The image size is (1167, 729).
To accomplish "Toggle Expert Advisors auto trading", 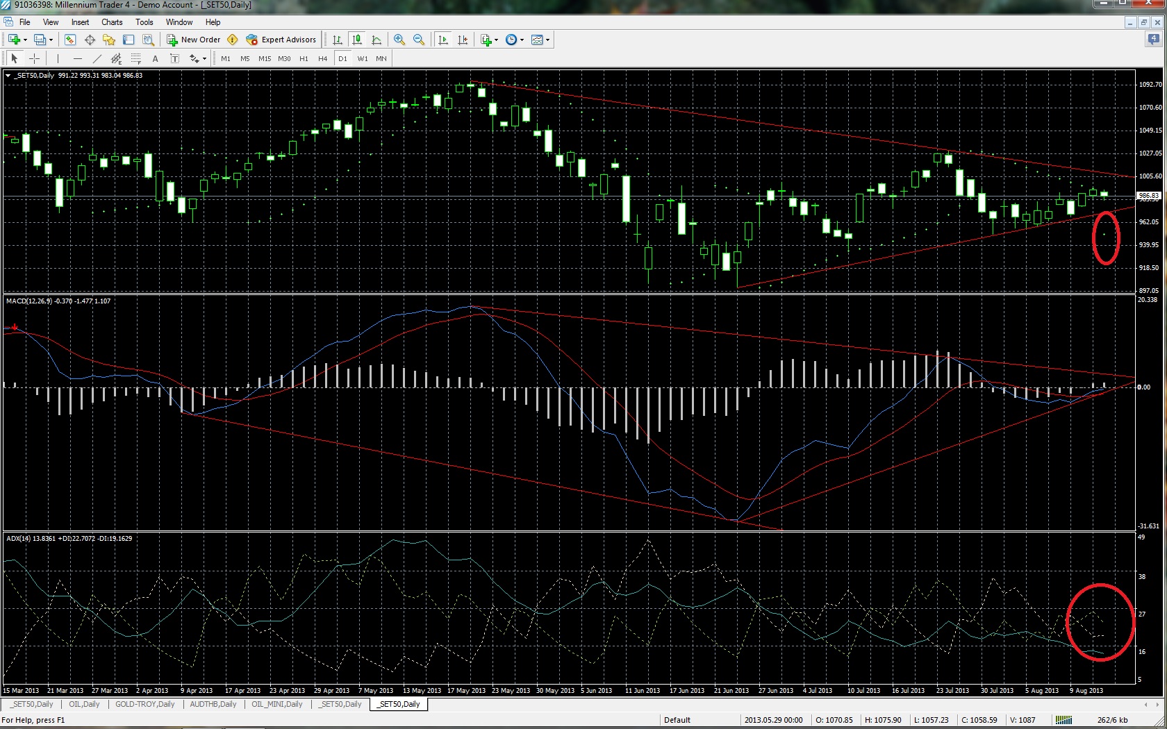I will (x=281, y=40).
